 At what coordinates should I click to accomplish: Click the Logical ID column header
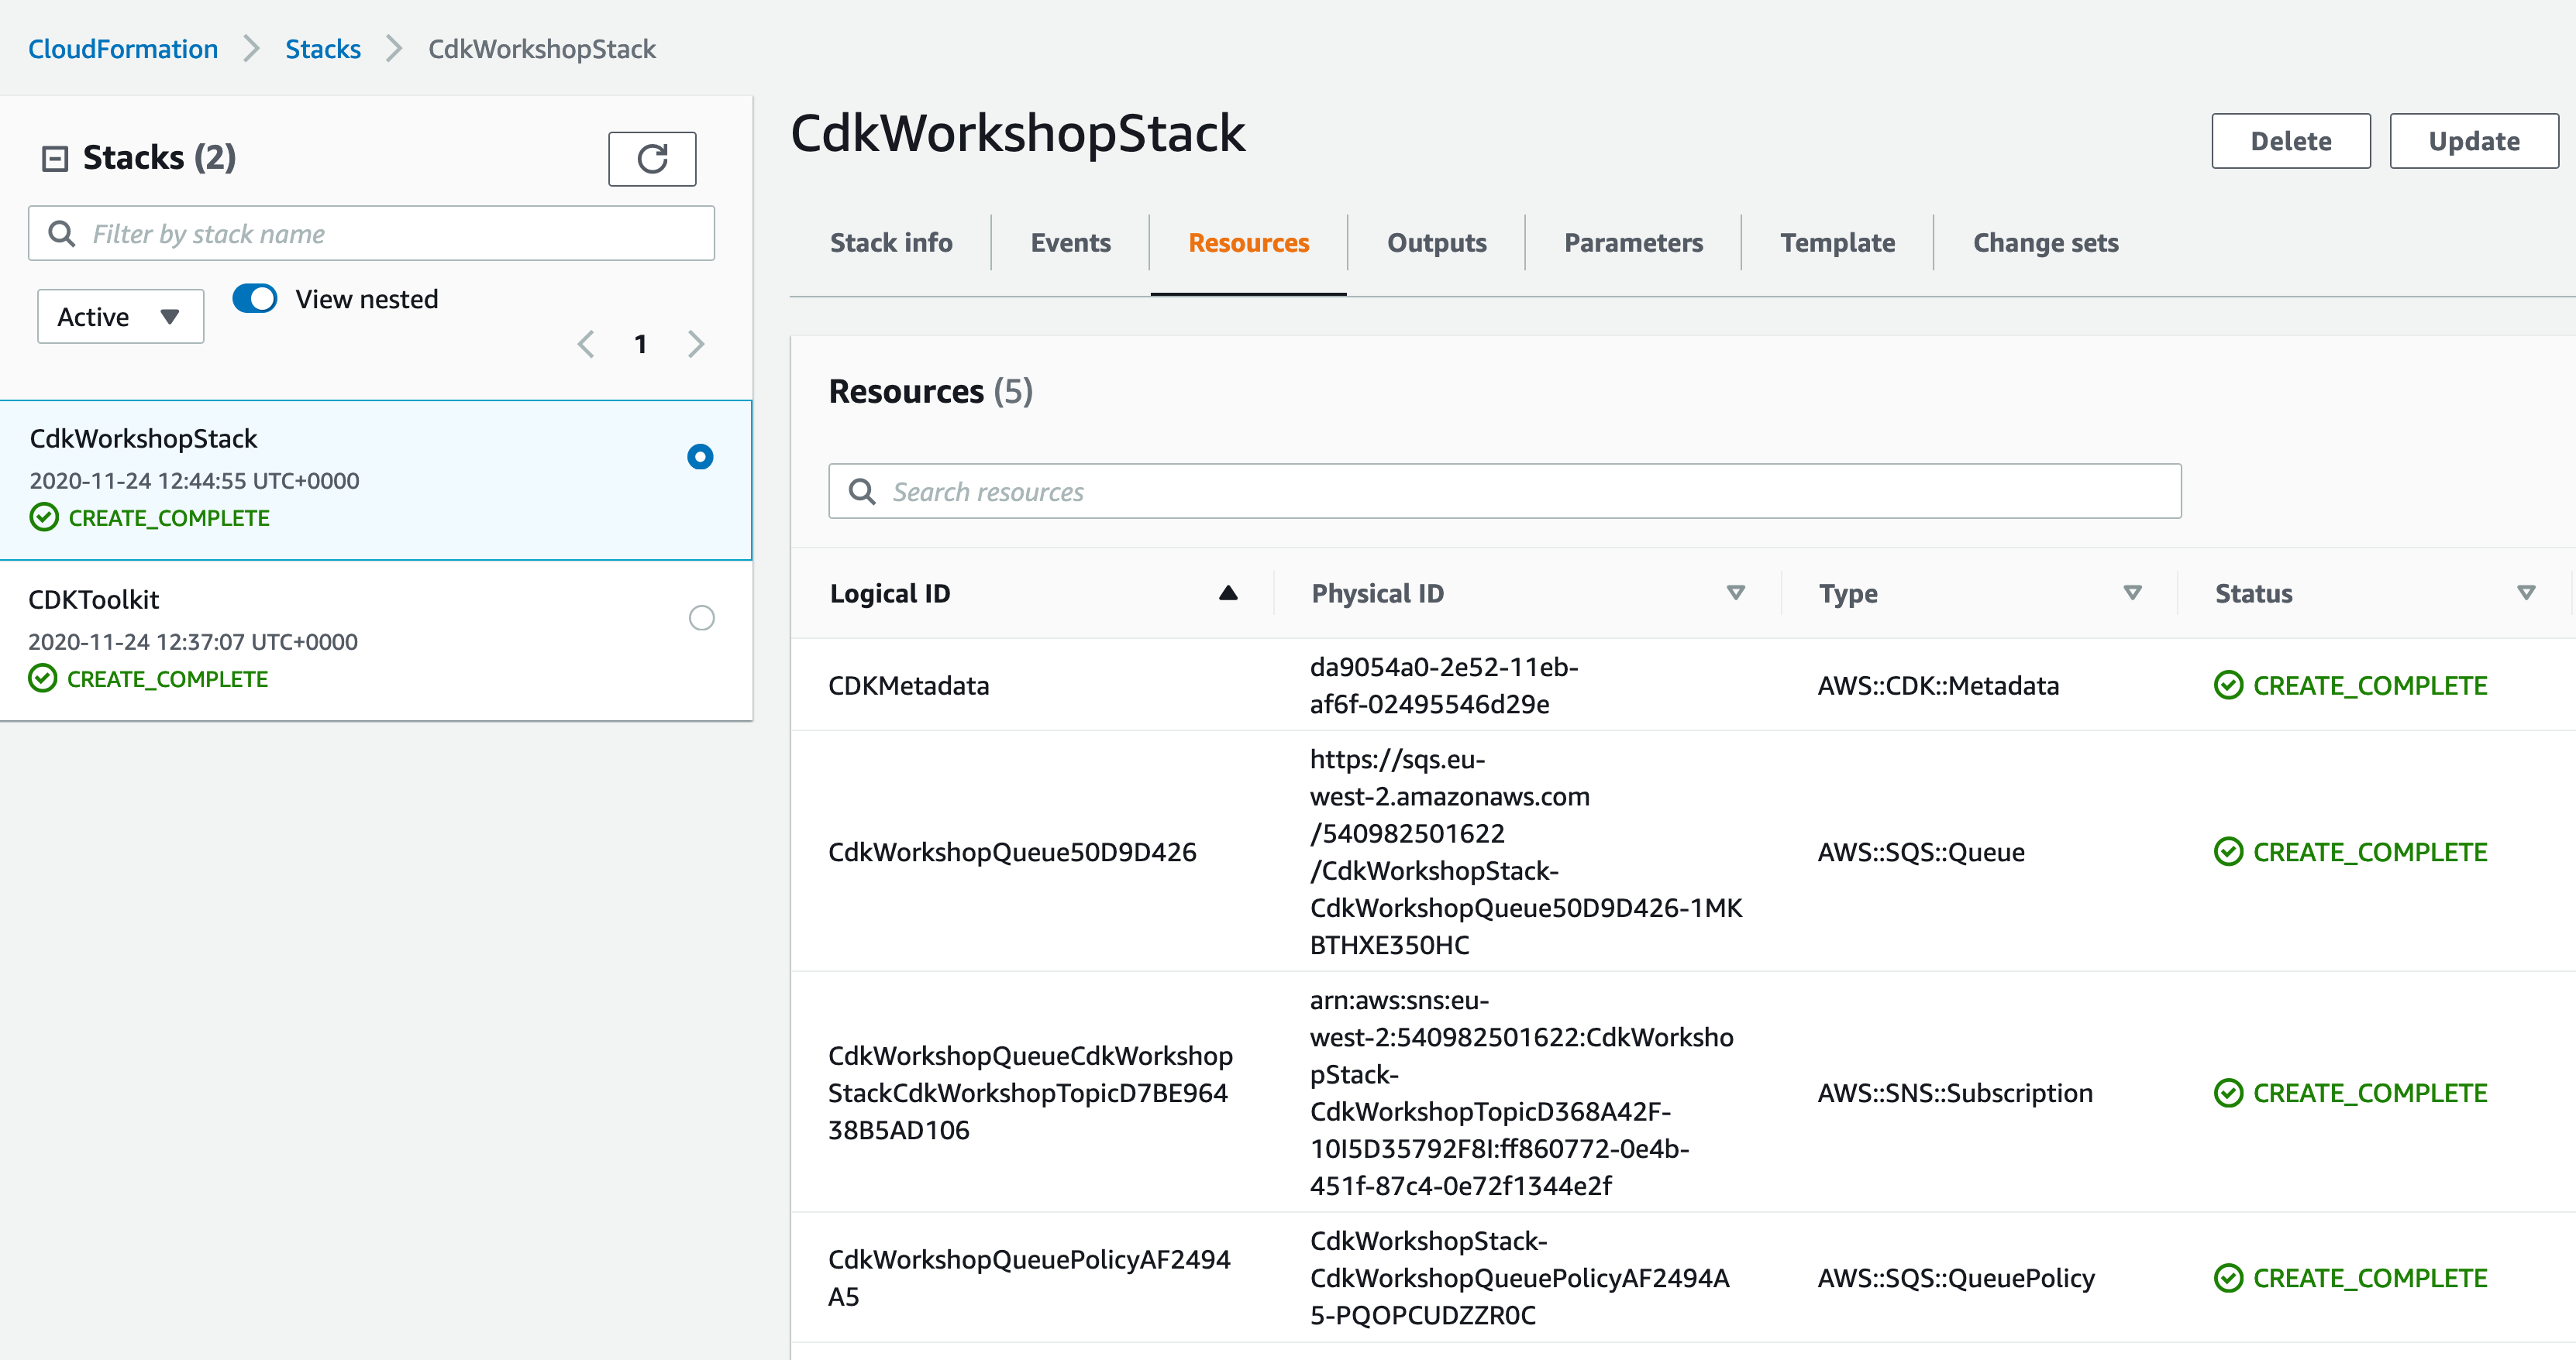(x=890, y=593)
